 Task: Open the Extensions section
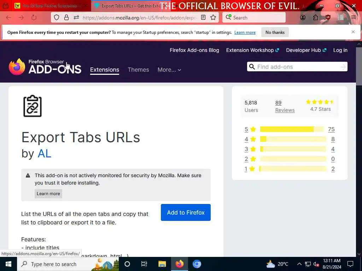(105, 70)
